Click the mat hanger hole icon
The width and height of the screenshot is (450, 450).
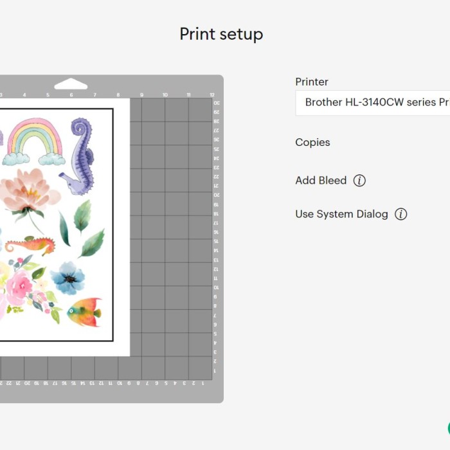click(x=71, y=84)
